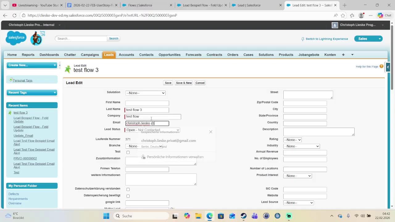The width and height of the screenshot is (395, 222).
Task: Click the Personal Tags tag icon
Action: point(11,80)
